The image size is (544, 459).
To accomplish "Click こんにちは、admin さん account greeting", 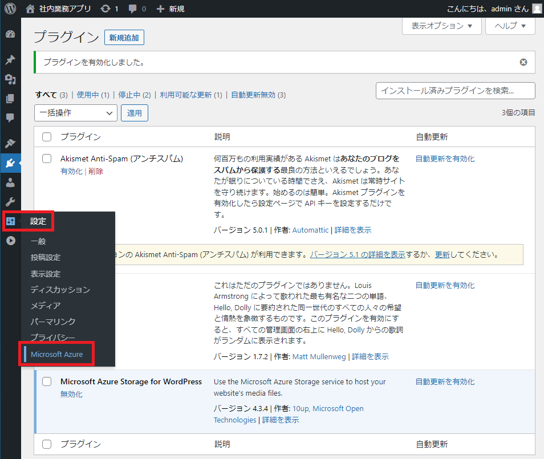I will [488, 9].
